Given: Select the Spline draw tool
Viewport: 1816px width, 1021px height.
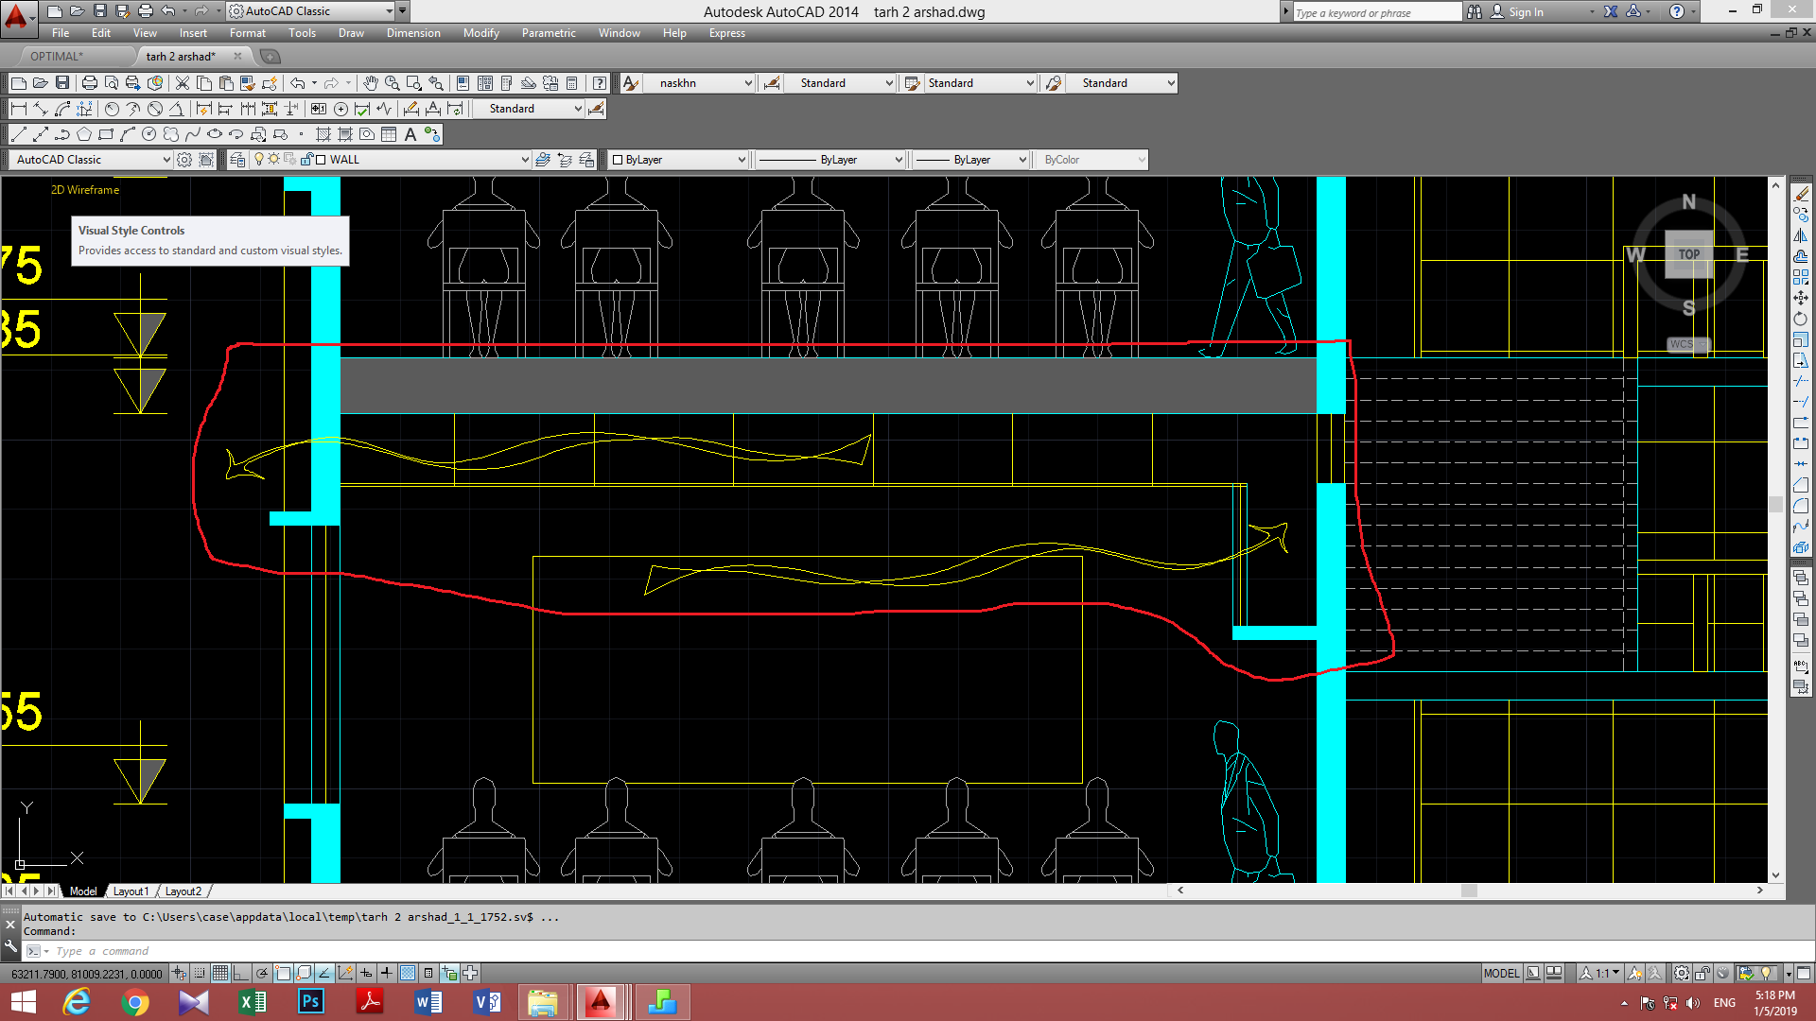Looking at the screenshot, I should [x=193, y=134].
